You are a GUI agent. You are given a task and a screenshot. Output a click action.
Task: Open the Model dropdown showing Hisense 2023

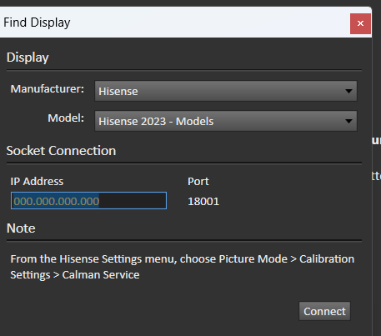(x=226, y=121)
